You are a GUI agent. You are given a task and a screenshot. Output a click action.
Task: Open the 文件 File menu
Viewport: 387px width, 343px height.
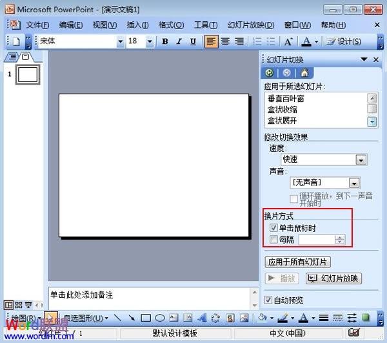[x=37, y=25]
